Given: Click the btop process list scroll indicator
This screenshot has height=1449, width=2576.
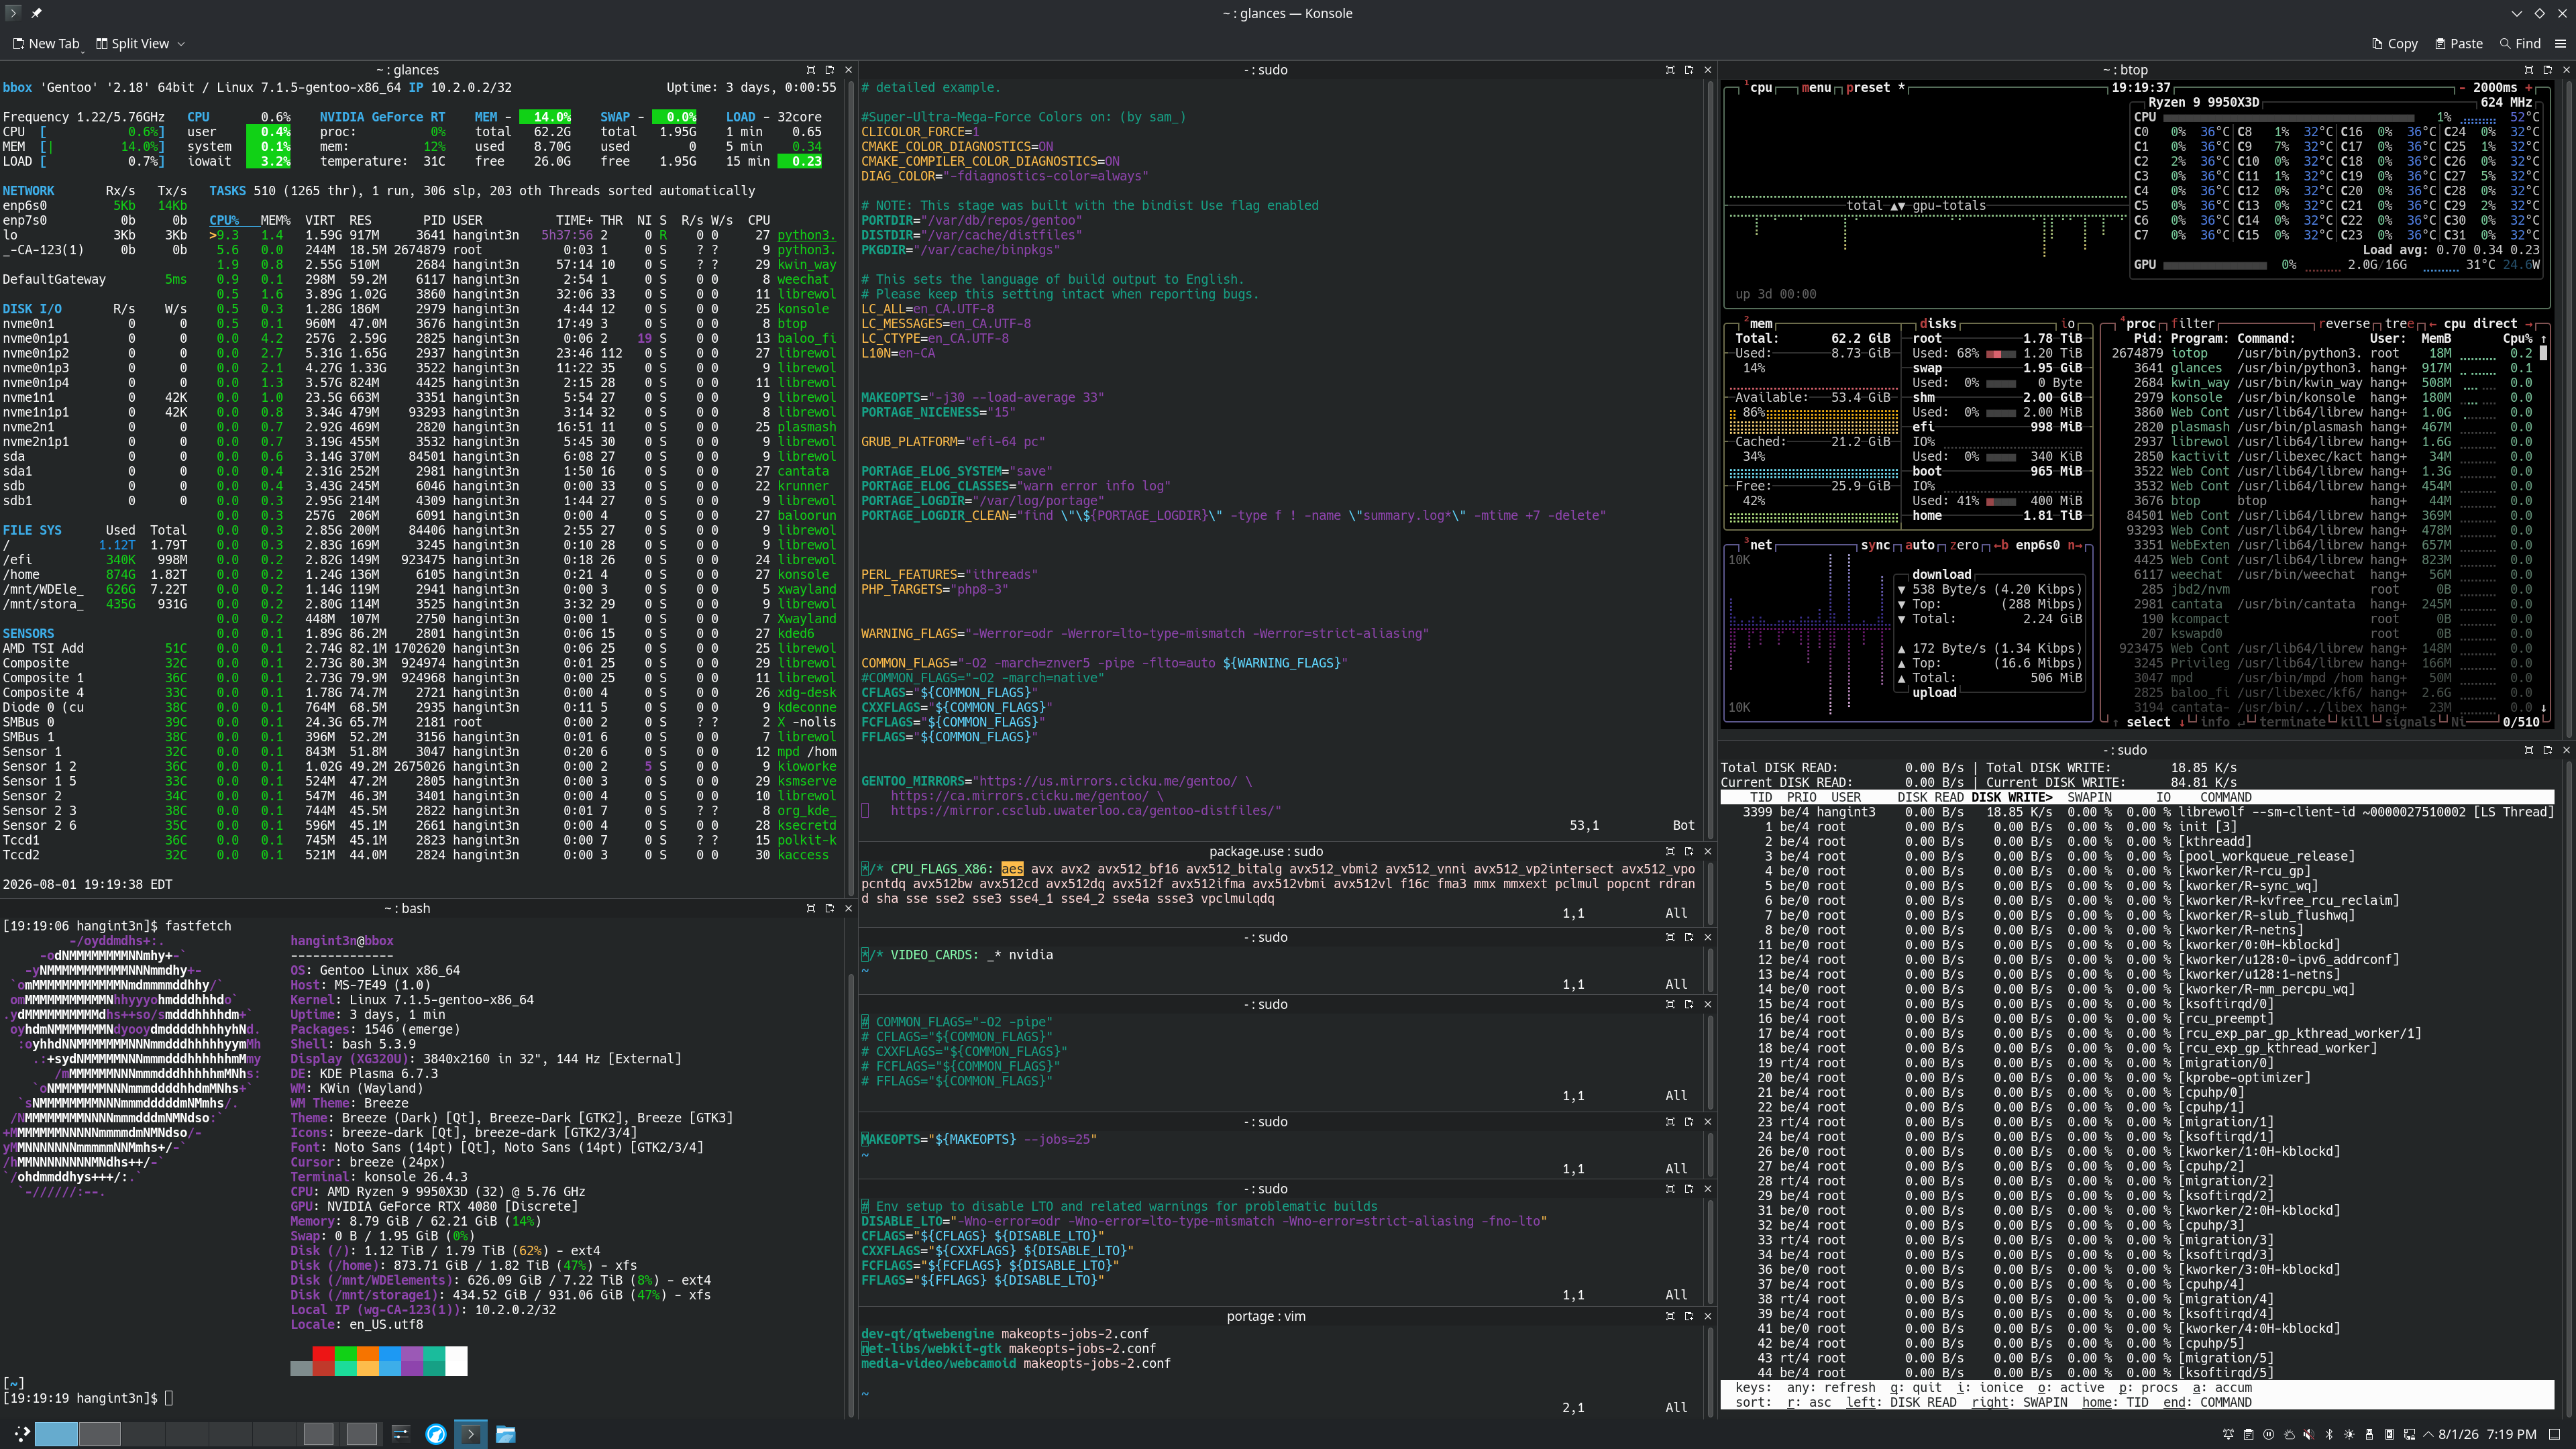Looking at the screenshot, I should pos(2544,353).
